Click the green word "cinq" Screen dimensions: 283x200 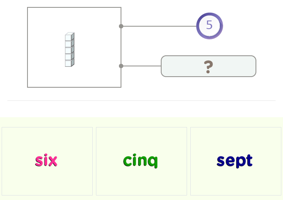pos(140,161)
